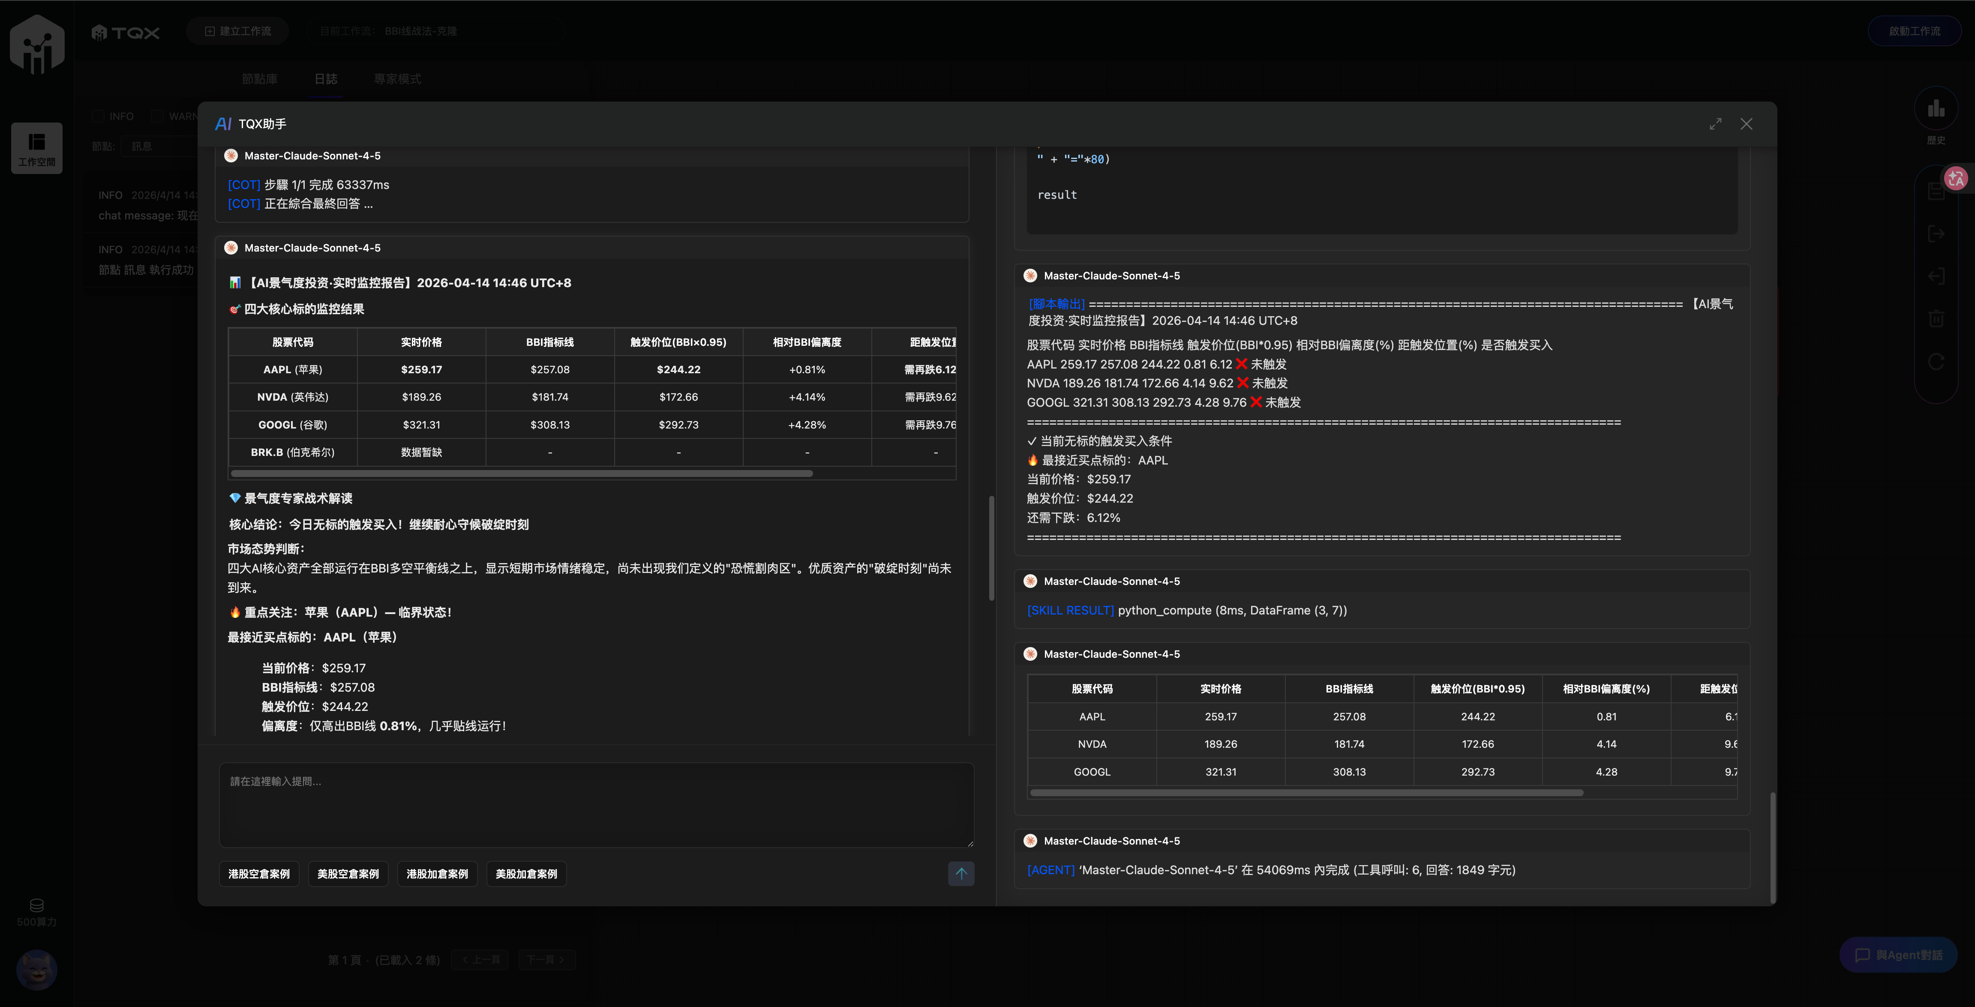
Task: Focus the 請在這裡輸入提問 chat input box
Action: [x=596, y=805]
